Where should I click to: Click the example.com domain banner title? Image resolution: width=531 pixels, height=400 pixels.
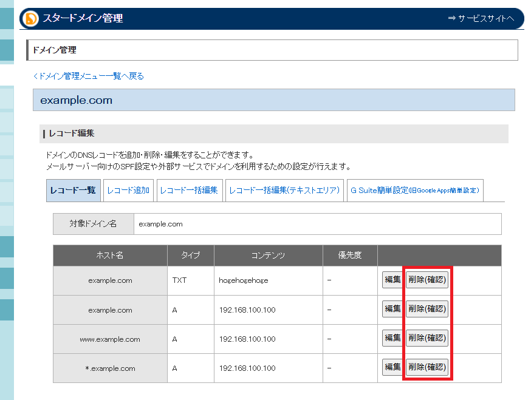pyautogui.click(x=76, y=100)
